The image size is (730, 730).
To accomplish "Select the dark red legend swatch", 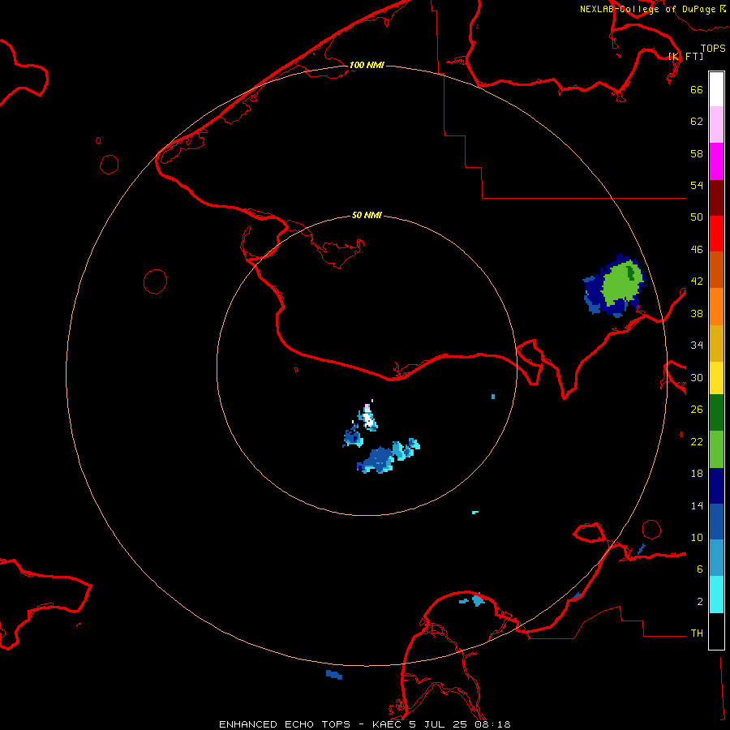I will coord(716,197).
